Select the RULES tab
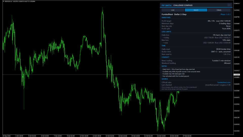The height and width of the screenshot is (137, 243). [196, 10]
